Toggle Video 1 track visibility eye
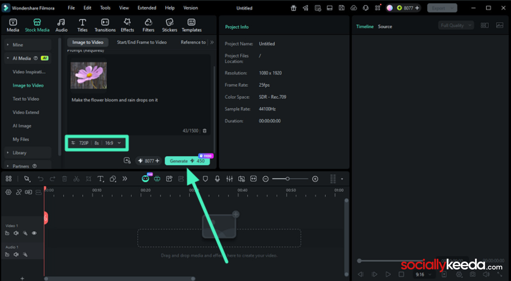The image size is (511, 281). [34, 233]
